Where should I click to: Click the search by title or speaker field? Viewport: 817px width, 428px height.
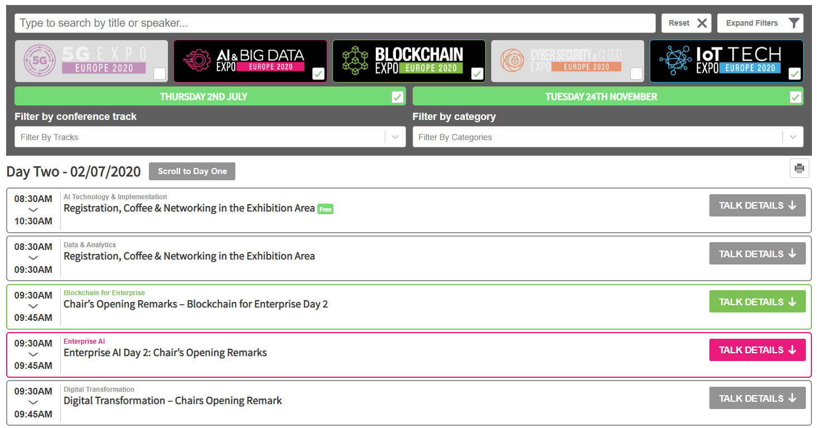(x=335, y=23)
